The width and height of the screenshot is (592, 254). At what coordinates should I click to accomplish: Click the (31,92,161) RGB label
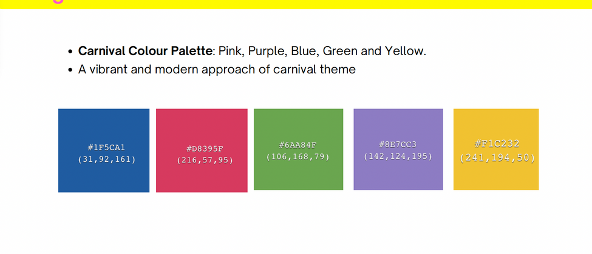[107, 159]
